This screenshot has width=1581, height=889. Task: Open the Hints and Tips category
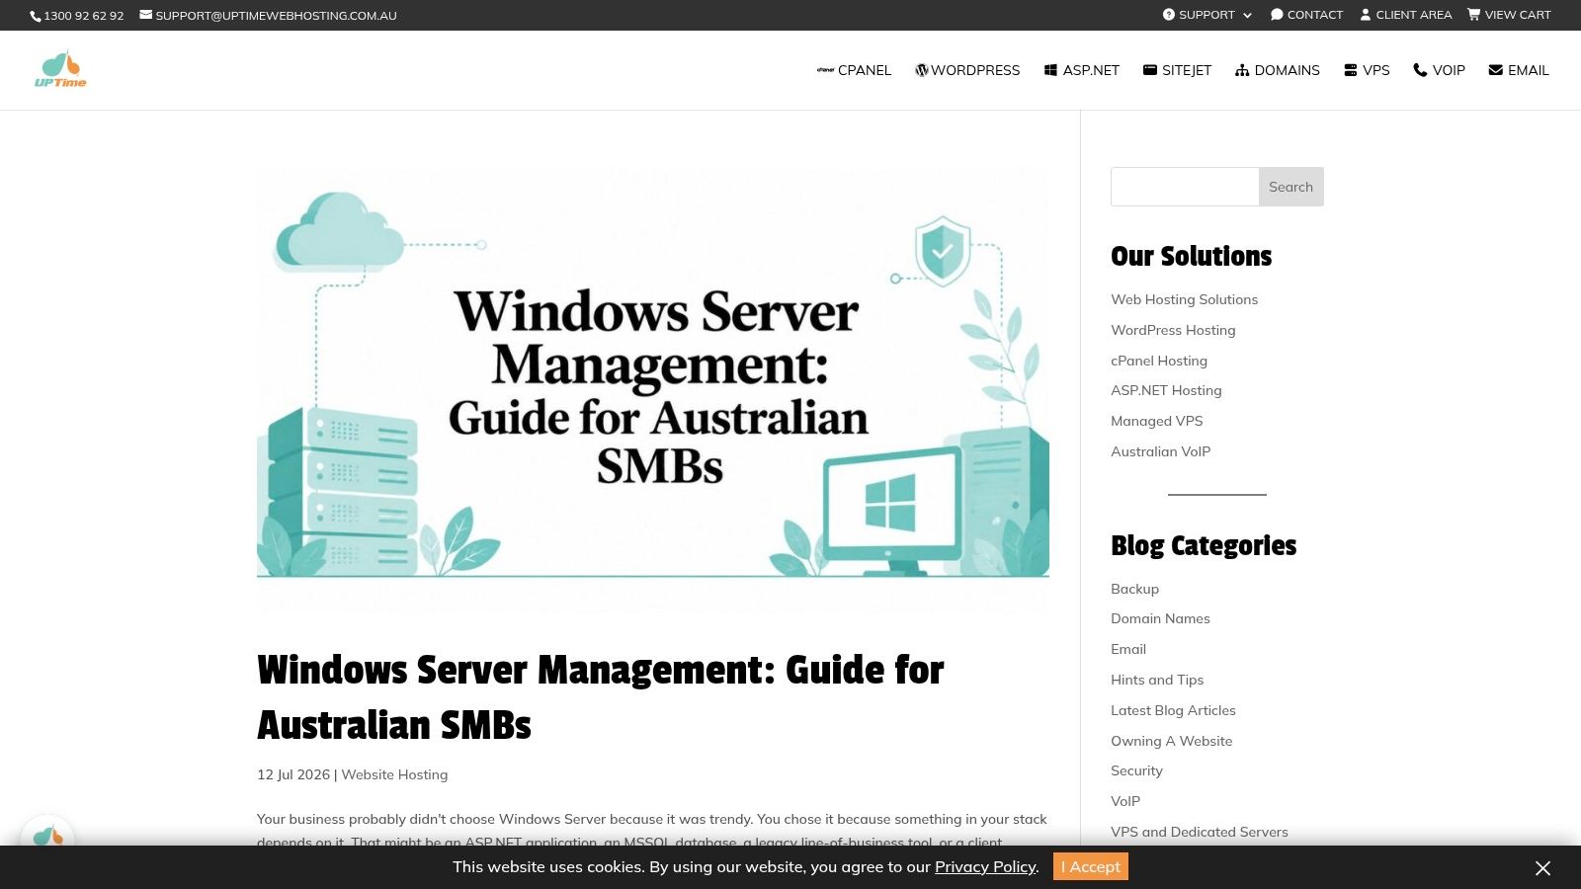(1157, 680)
